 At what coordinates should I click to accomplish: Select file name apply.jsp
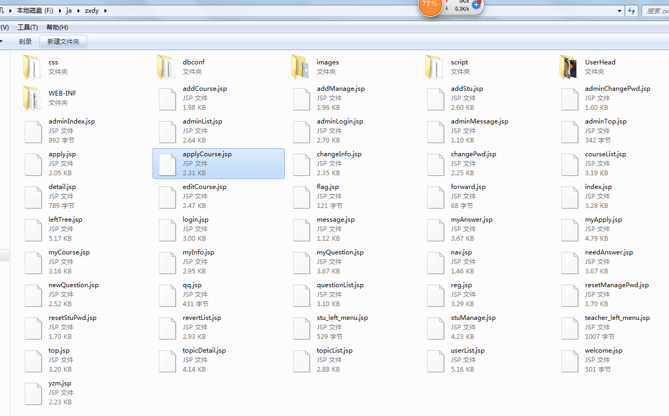click(x=62, y=154)
